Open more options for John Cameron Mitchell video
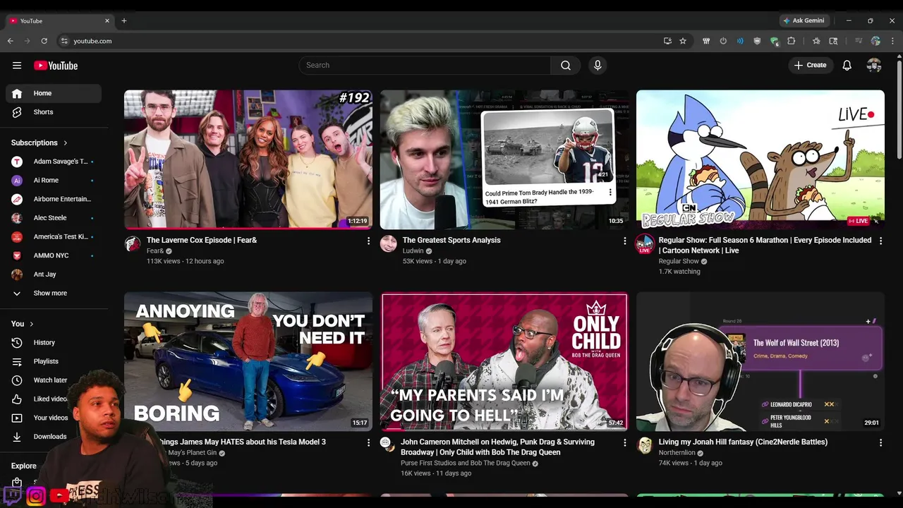 (x=624, y=442)
